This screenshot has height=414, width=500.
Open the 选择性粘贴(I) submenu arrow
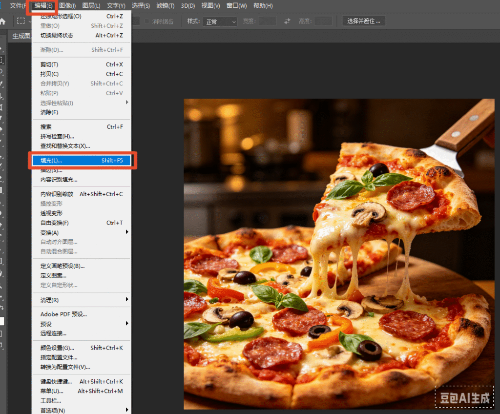pyautogui.click(x=127, y=103)
